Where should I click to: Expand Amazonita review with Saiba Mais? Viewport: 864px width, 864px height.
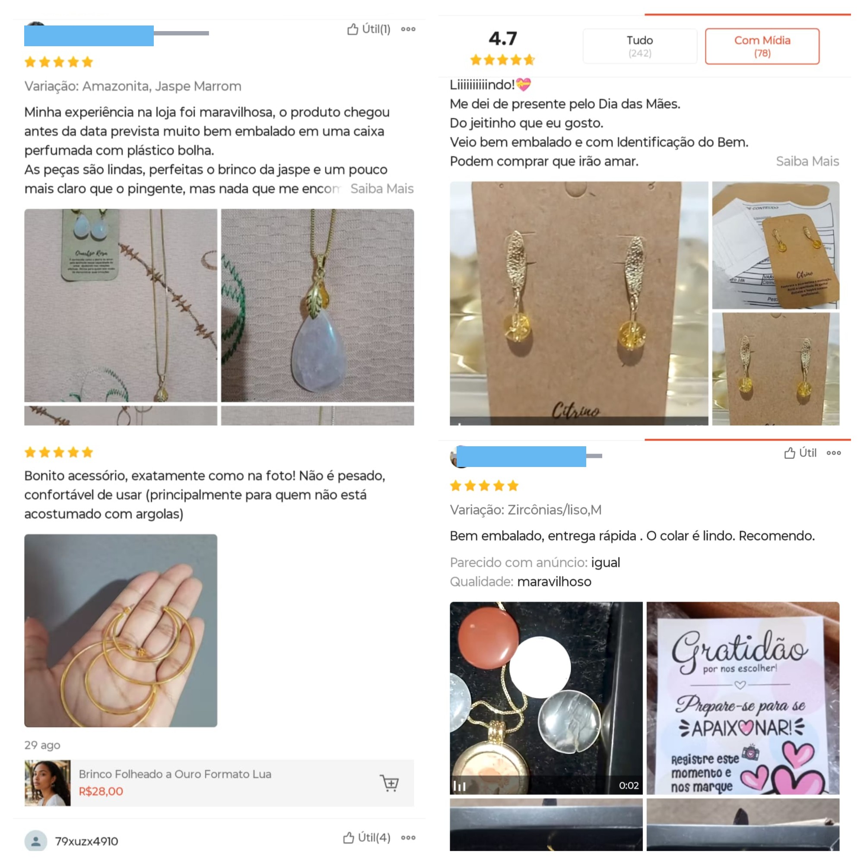point(382,189)
